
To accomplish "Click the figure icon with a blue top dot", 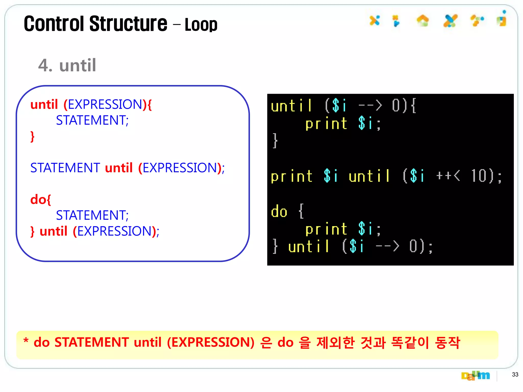I will coord(502,18).
